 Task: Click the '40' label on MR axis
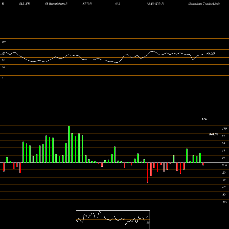[224, 151]
